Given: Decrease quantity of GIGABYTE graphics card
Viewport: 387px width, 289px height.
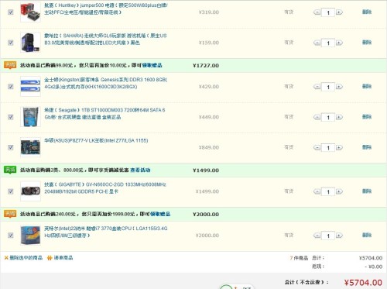Looking at the screenshot, I should pyautogui.click(x=317, y=191).
